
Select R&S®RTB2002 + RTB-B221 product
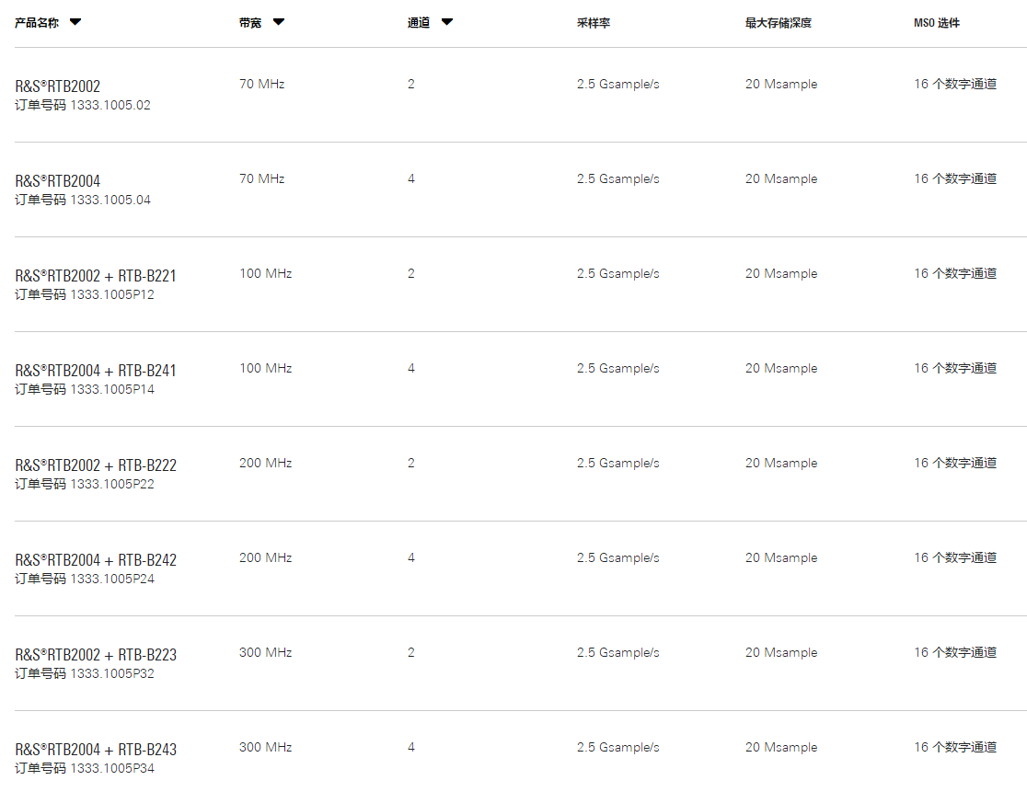pos(96,276)
